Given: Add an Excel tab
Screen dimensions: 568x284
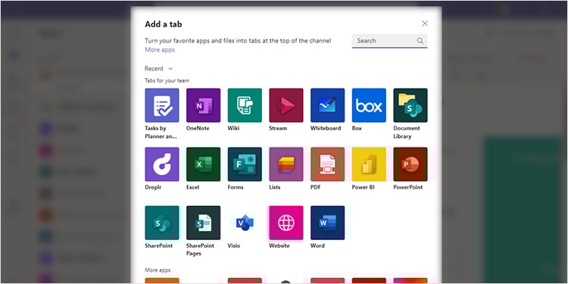Looking at the screenshot, I should [x=203, y=164].
